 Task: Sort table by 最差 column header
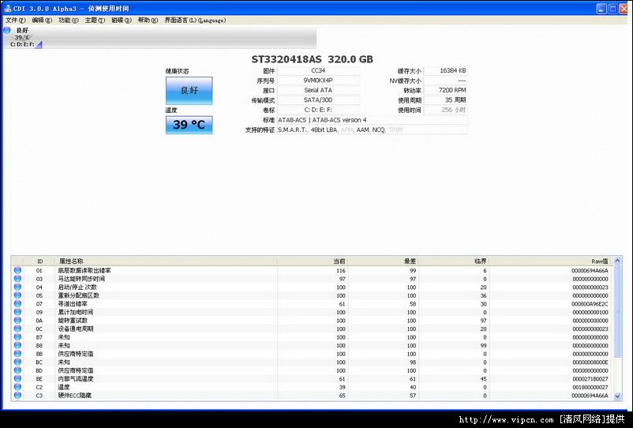point(383,261)
